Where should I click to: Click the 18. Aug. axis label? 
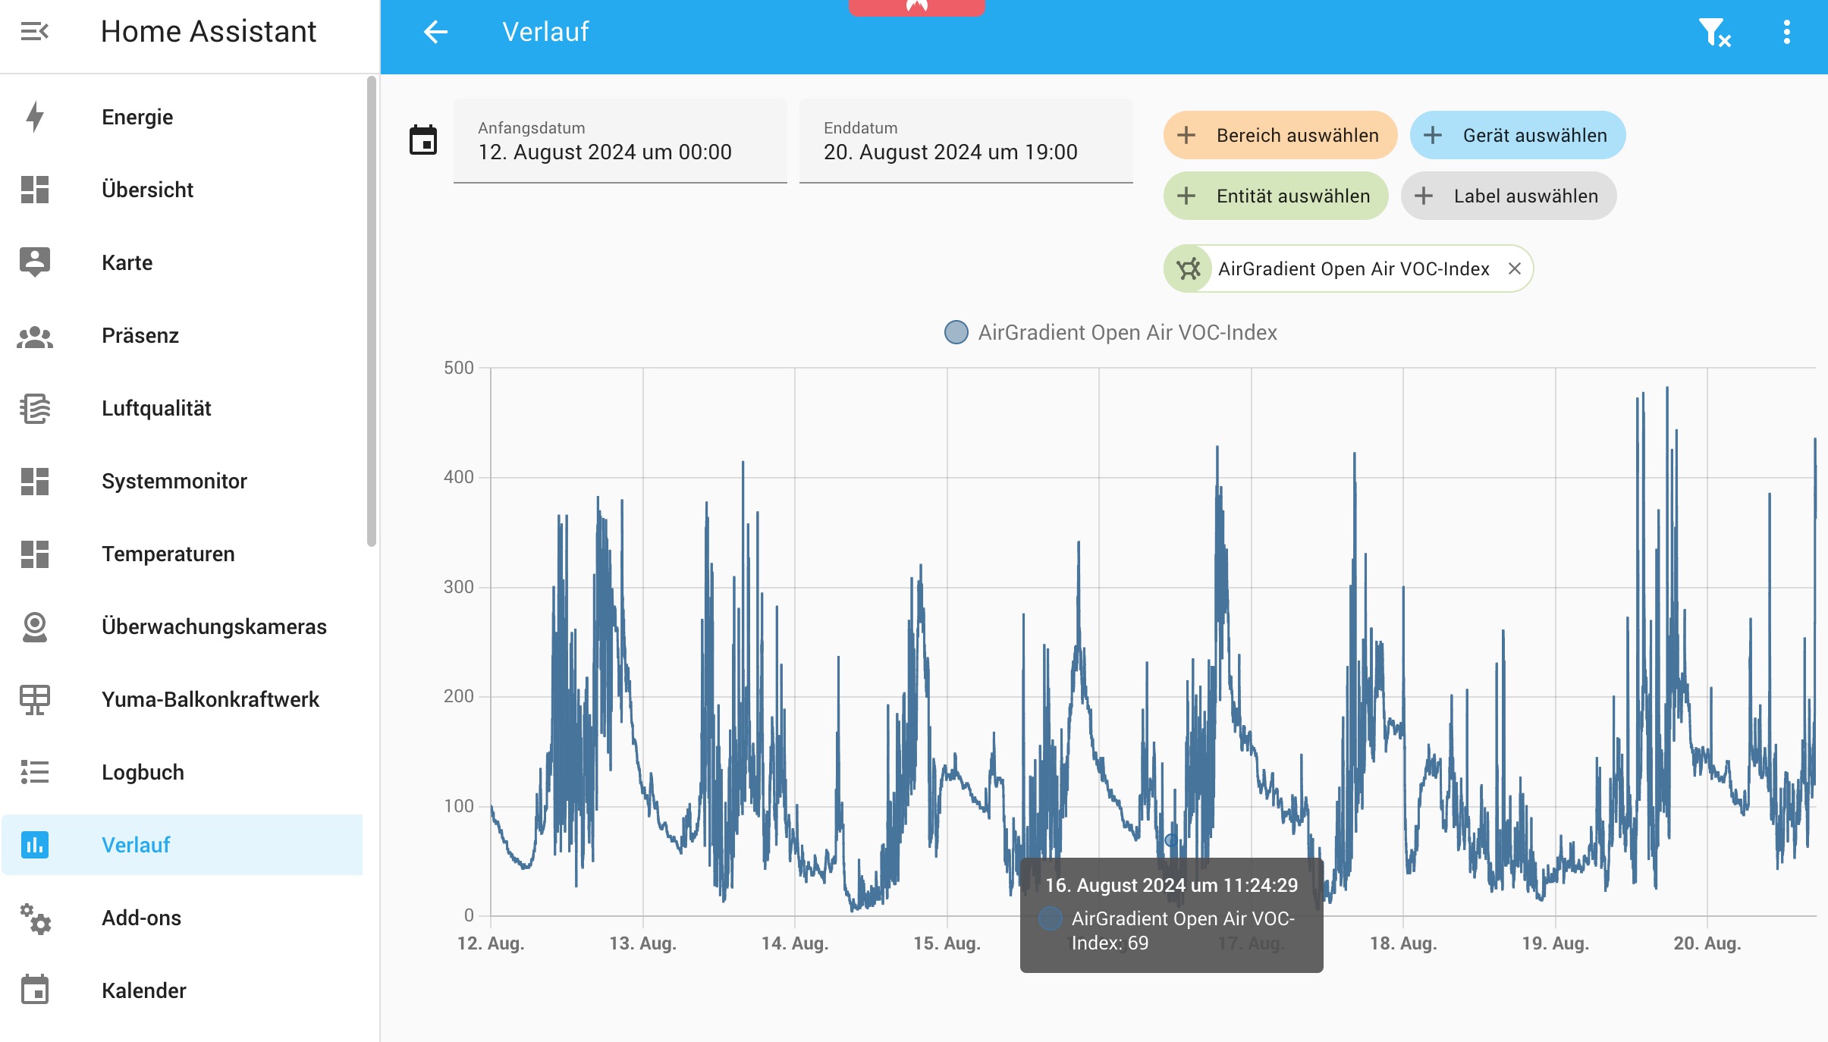[x=1403, y=943]
